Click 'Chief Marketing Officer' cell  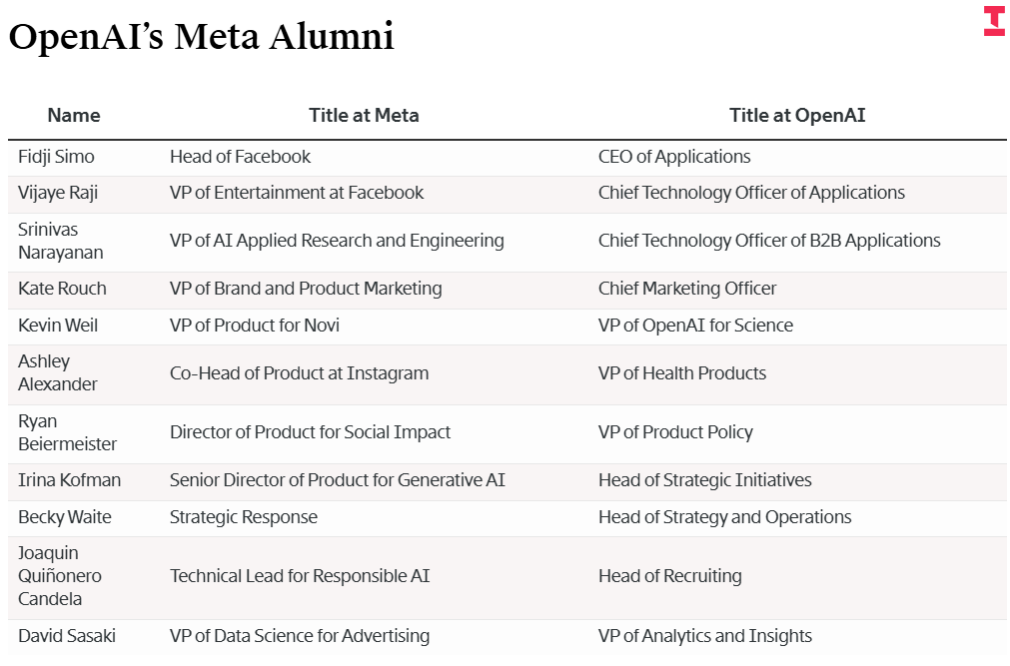[x=687, y=289]
